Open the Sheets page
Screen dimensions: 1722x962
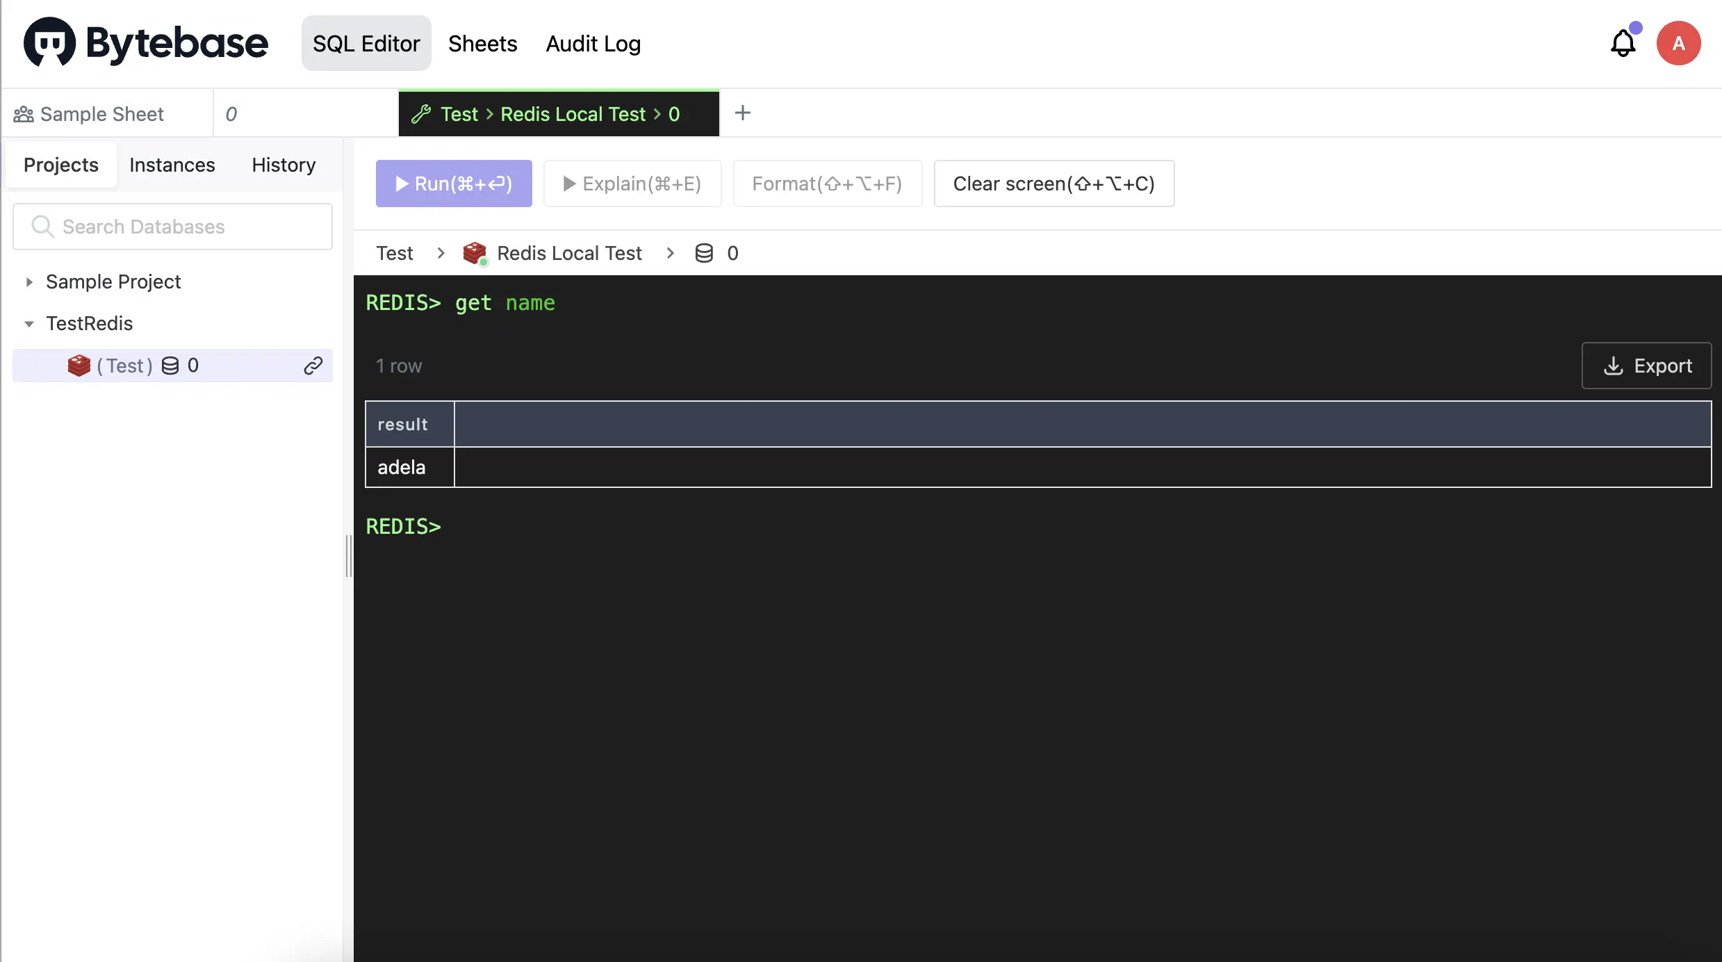click(483, 43)
